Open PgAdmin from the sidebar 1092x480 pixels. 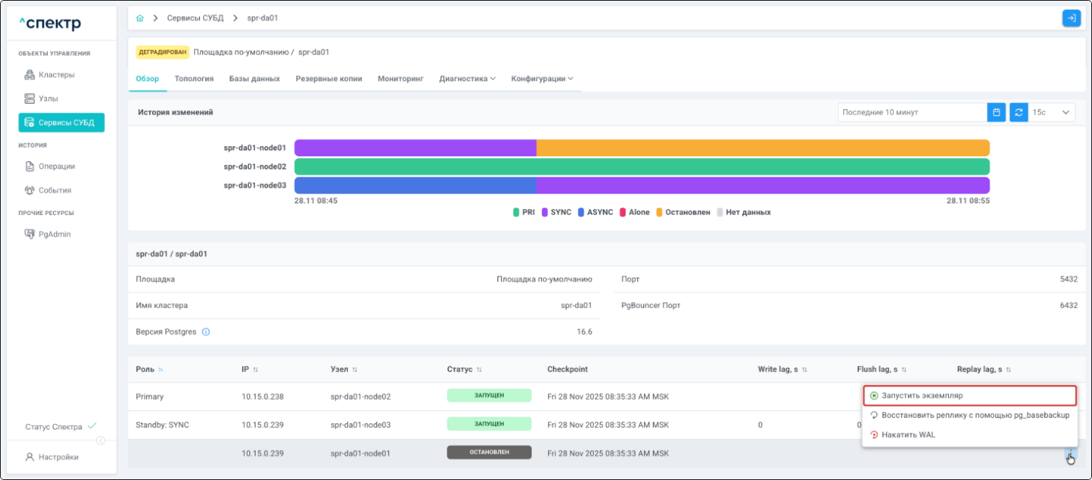point(54,234)
